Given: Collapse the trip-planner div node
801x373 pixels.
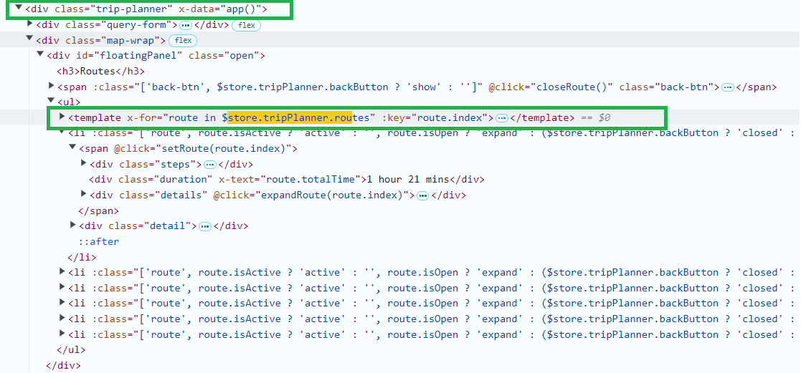Looking at the screenshot, I should (19, 8).
